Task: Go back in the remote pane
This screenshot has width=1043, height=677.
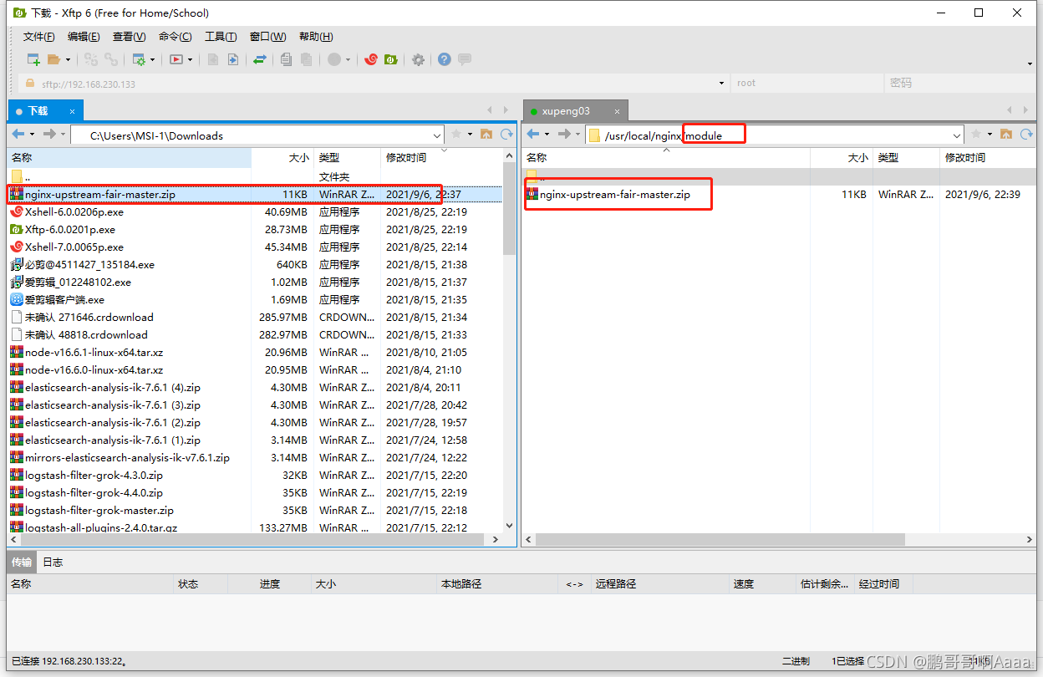Action: pyautogui.click(x=533, y=134)
